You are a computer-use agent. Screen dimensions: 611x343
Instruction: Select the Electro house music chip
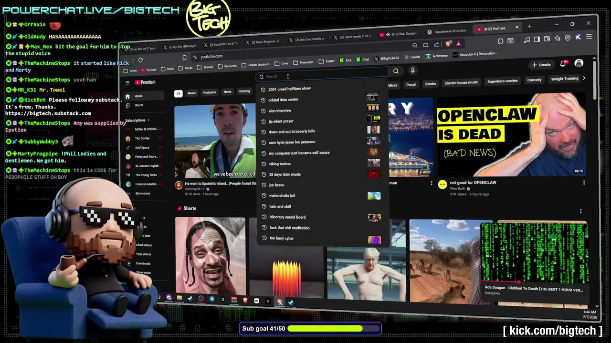pyautogui.click(x=462, y=82)
